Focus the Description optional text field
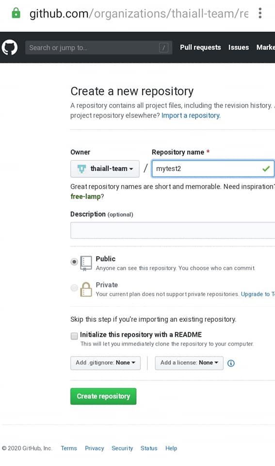 (173, 230)
